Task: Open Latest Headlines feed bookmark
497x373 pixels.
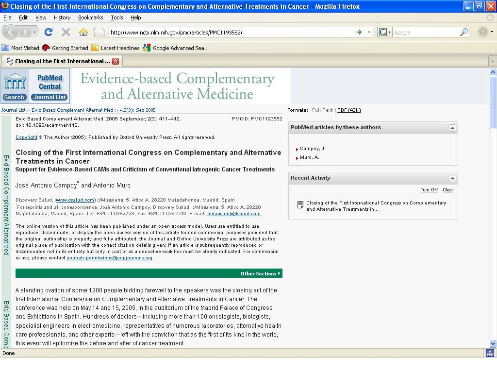Action: pos(116,48)
